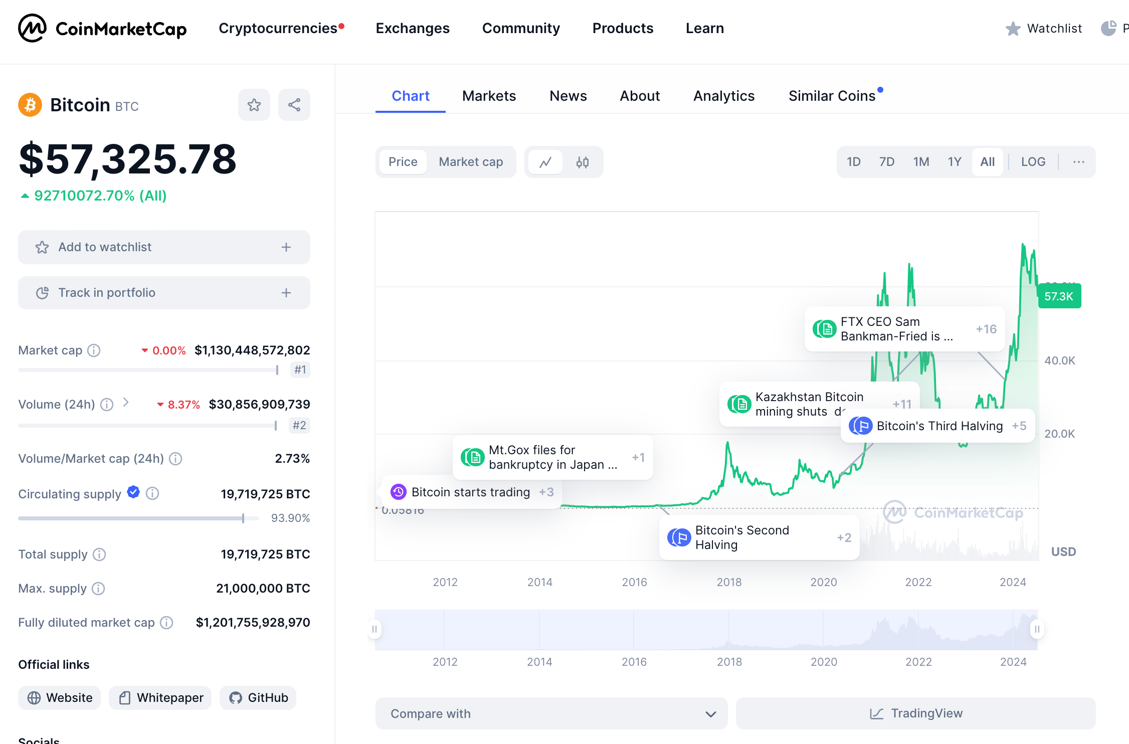This screenshot has width=1129, height=744.
Task: Click the Add to watchlist button
Action: pos(164,247)
